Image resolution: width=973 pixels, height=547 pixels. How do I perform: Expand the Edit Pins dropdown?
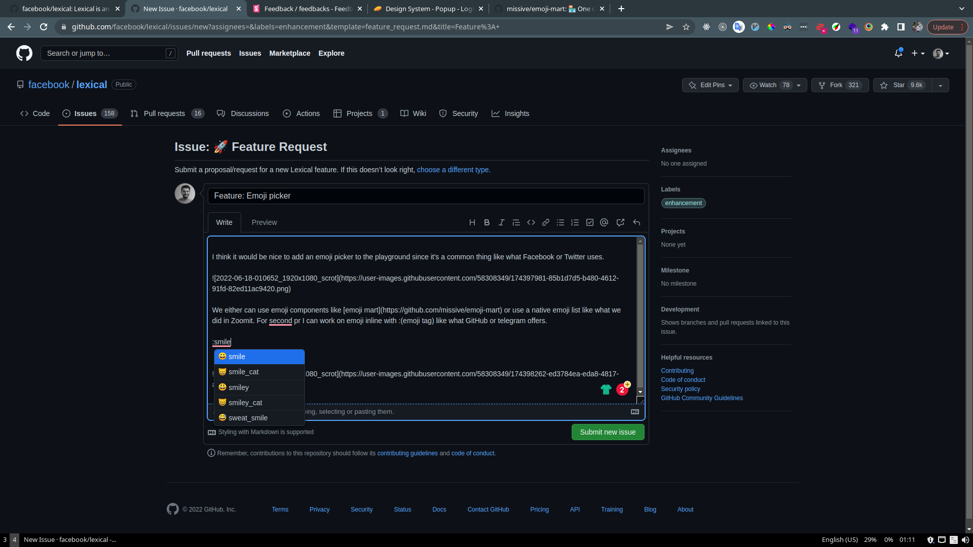click(710, 85)
